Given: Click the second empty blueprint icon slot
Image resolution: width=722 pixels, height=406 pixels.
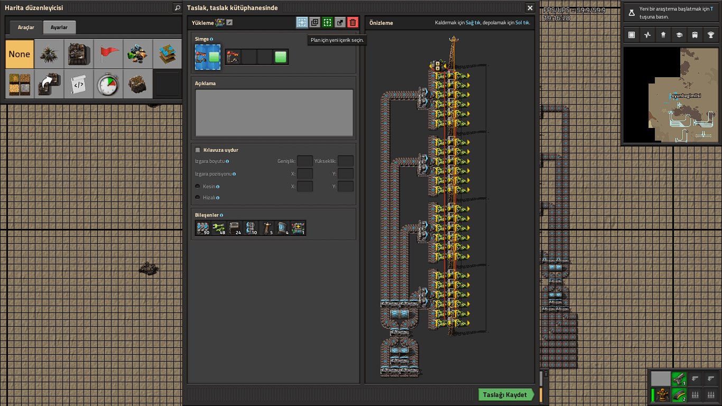Looking at the screenshot, I should (x=249, y=57).
